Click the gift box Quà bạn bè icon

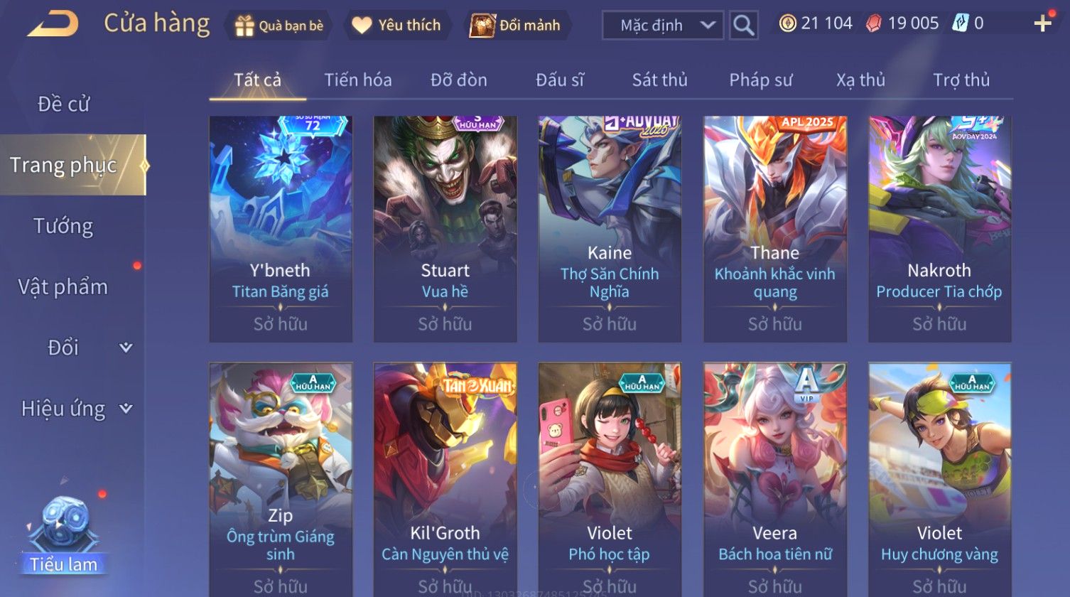tap(244, 26)
